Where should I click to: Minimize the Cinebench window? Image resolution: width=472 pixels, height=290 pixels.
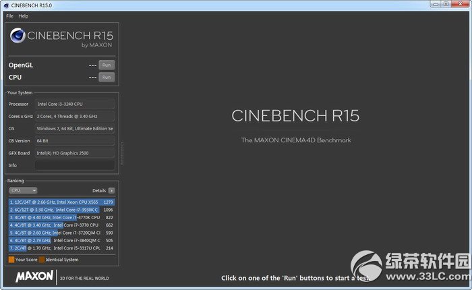tap(436, 4)
